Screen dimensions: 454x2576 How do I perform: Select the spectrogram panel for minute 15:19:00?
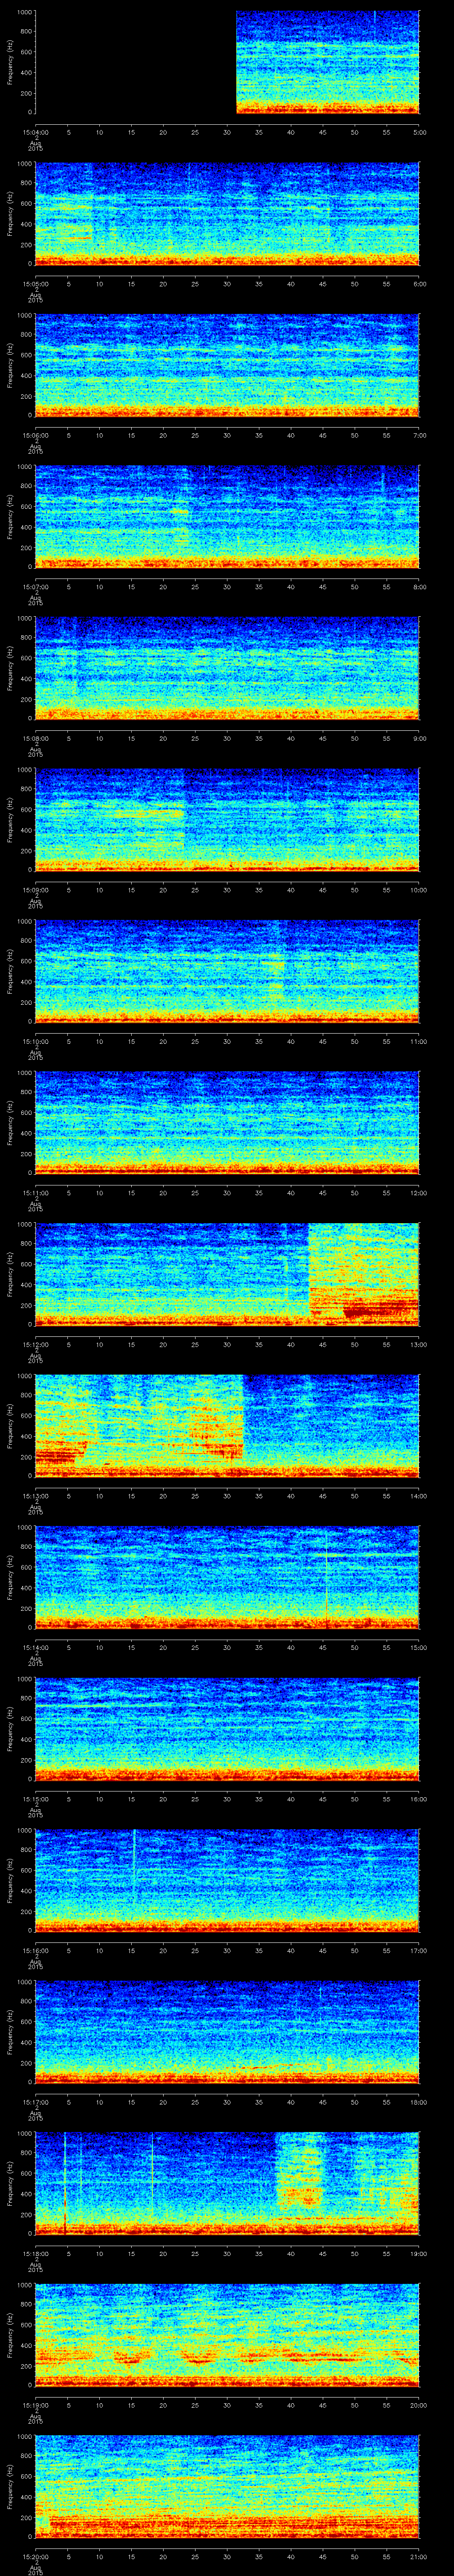[x=227, y=2335]
